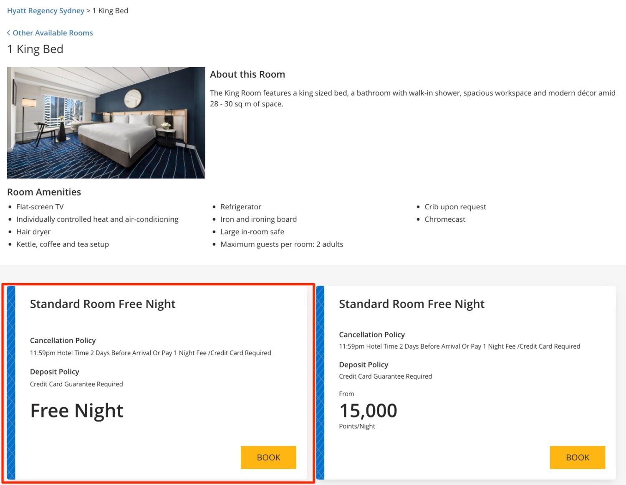Click the right card's Standard Room Free Night heading
Image resolution: width=626 pixels, height=485 pixels.
pos(412,304)
